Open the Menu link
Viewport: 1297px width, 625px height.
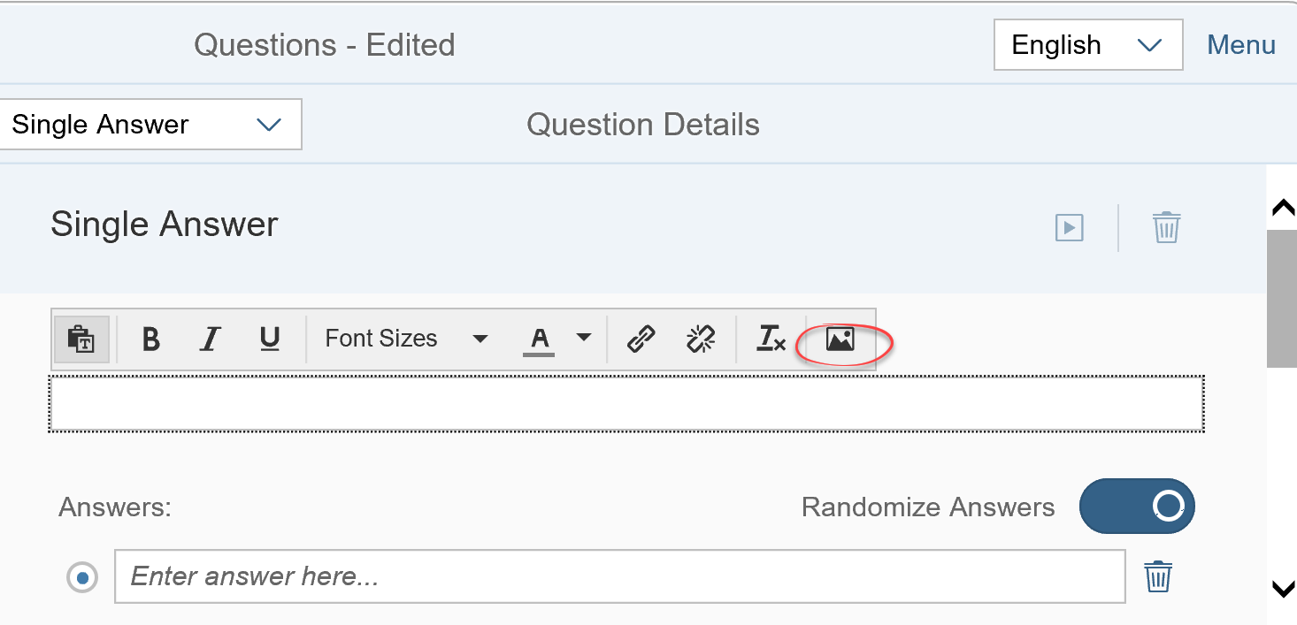[x=1241, y=45]
